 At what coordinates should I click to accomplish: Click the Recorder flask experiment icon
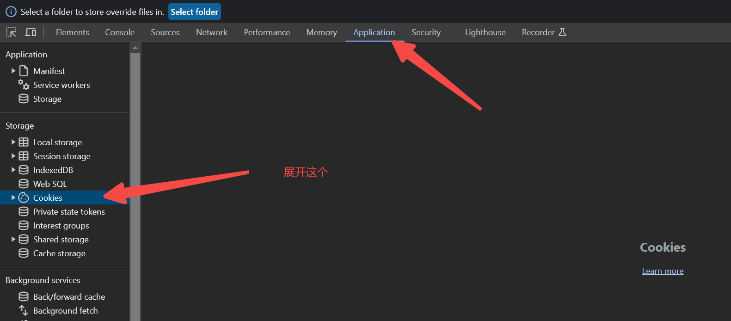click(562, 32)
